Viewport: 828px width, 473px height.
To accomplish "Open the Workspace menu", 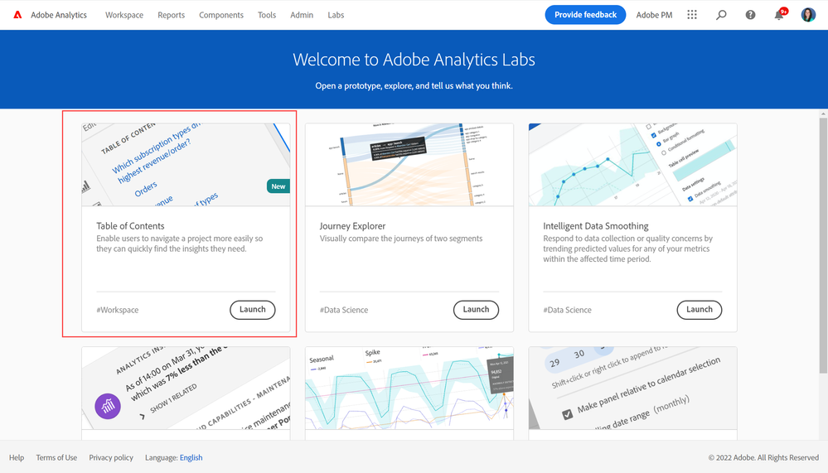I will click(124, 15).
